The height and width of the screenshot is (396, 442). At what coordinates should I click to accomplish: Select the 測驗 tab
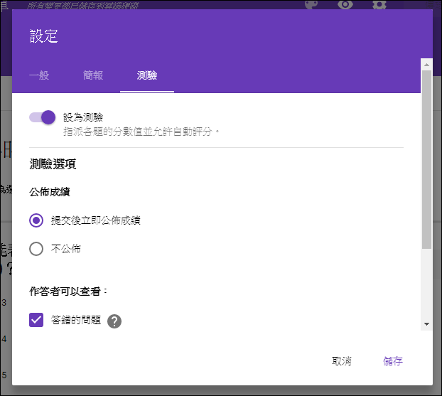tap(147, 75)
